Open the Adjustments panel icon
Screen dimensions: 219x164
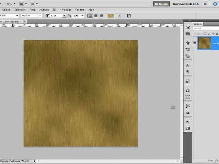(188, 122)
